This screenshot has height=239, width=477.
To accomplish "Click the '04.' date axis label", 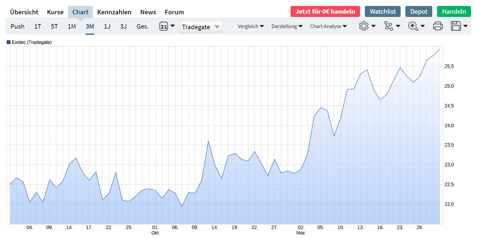I will [30, 227].
